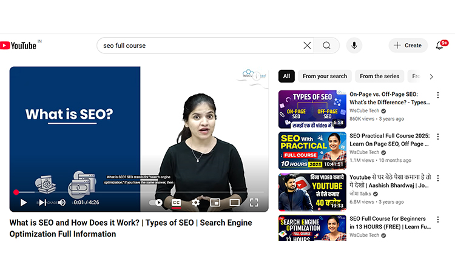Show more filter chips with arrow
This screenshot has height=273, width=455.
(431, 76)
